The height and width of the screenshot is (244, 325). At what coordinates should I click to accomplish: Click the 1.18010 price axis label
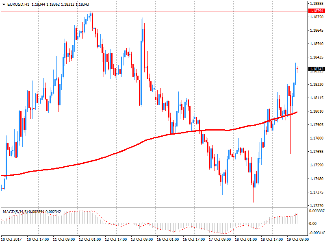click(x=317, y=111)
